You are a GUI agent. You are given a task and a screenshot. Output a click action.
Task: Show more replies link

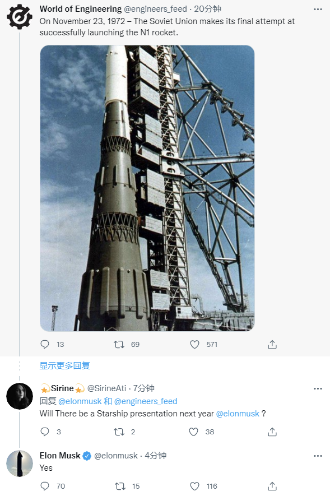point(64,365)
